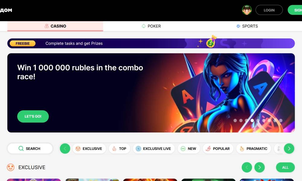Image resolution: width=302 pixels, height=181 pixels.
Task: Select the Popular chili pepper category
Action: (x=218, y=148)
